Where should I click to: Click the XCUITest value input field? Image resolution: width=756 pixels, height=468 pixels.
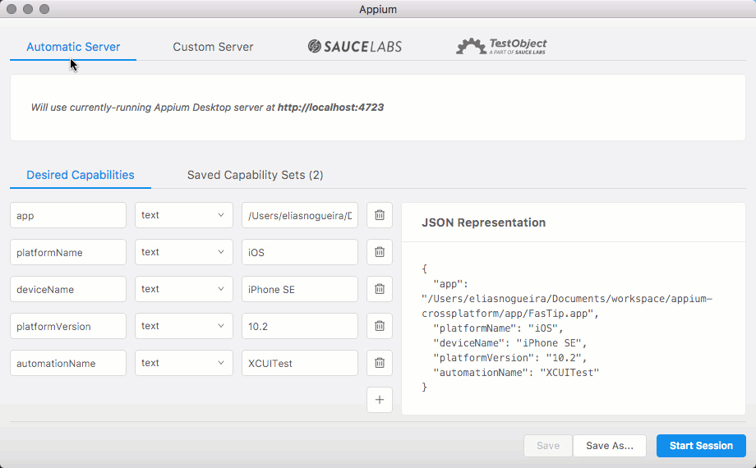300,363
